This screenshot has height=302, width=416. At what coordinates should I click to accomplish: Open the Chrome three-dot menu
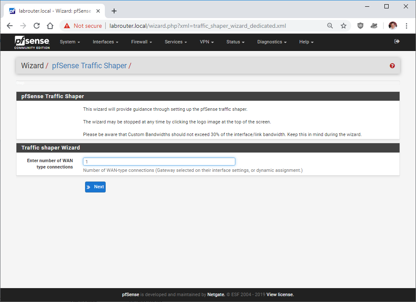pos(406,26)
